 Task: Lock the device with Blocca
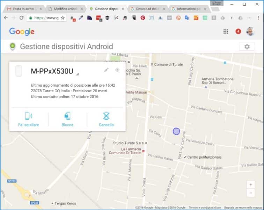pyautogui.click(x=67, y=119)
